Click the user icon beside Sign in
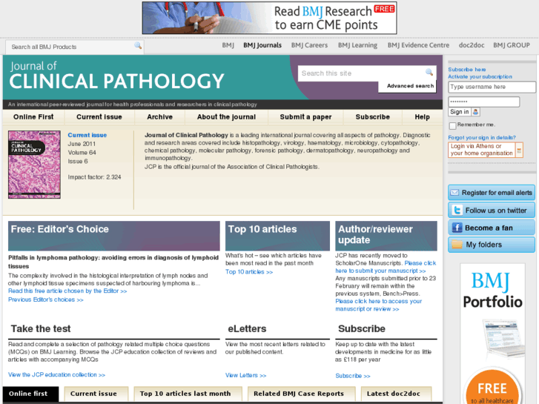The width and height of the screenshot is (539, 404). click(x=475, y=112)
